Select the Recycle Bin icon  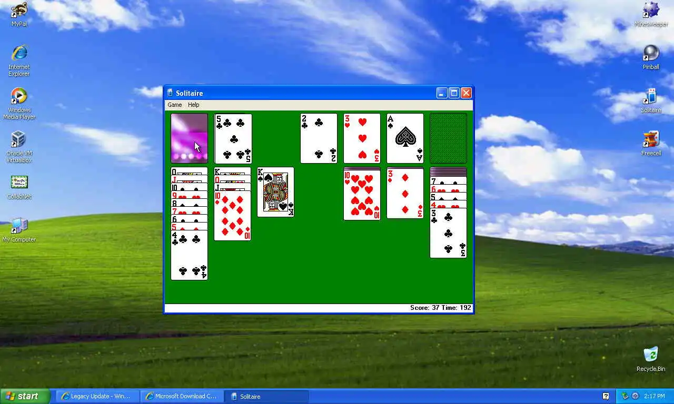(x=651, y=359)
